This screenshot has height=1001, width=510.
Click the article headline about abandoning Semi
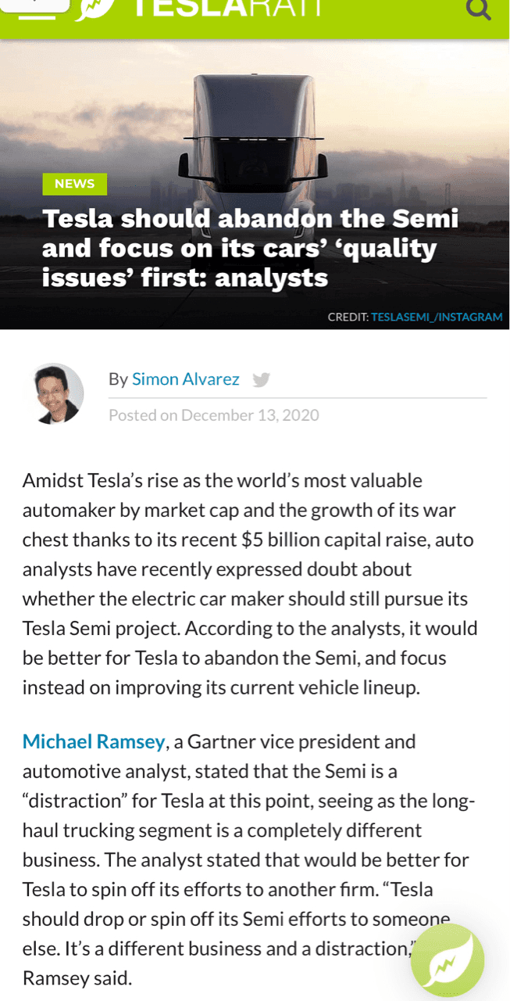tap(250, 248)
